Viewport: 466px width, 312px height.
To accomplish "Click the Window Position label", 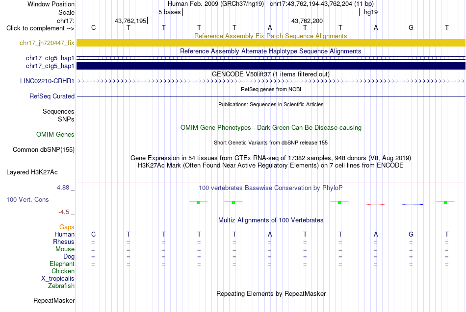I will coord(51,4).
